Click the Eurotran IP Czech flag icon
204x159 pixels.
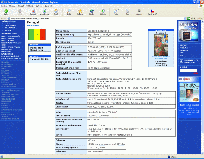(152, 11)
